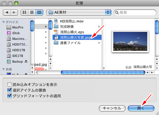The height and width of the screenshot is (115, 159).
Task: Select column view mode
Action: 39,12
